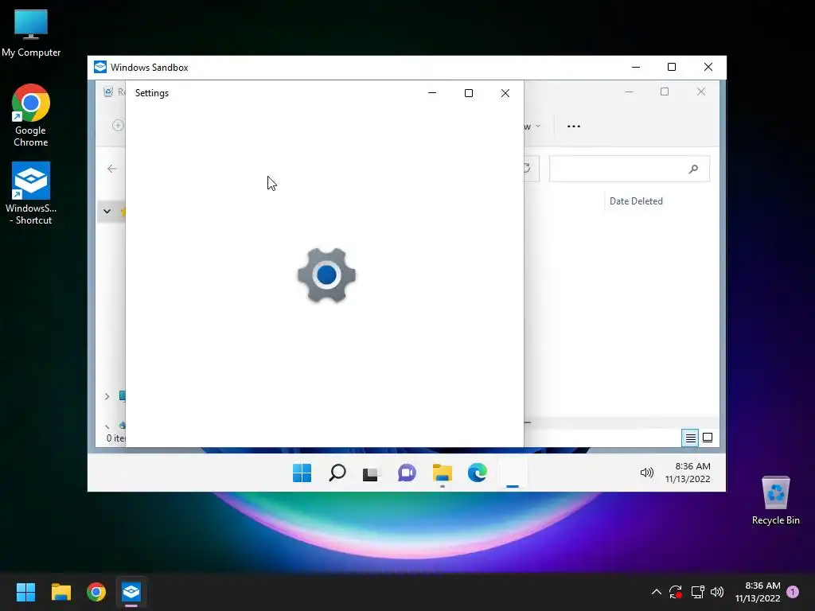Open Task View in sandbox taskbar

pos(371,473)
